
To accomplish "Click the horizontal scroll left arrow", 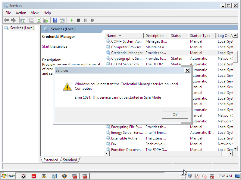I will pyautogui.click(x=107, y=154).
